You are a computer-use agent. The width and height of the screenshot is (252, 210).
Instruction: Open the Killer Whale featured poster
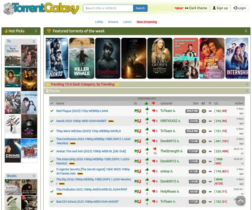[81, 58]
